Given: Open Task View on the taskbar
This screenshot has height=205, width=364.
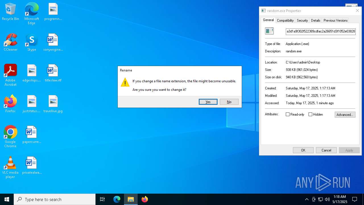Looking at the screenshot, I should pyautogui.click(x=102, y=199).
